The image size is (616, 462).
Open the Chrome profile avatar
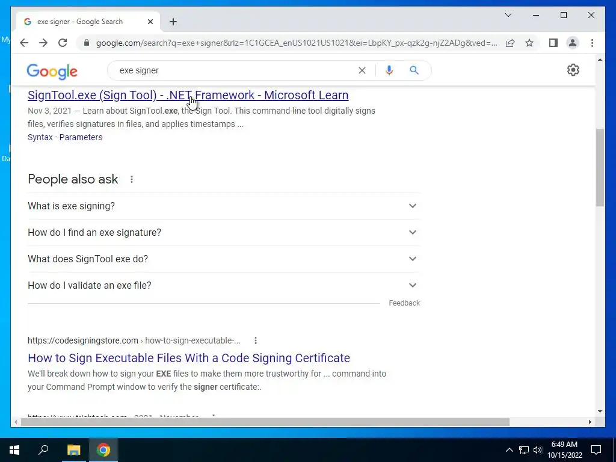[573, 43]
